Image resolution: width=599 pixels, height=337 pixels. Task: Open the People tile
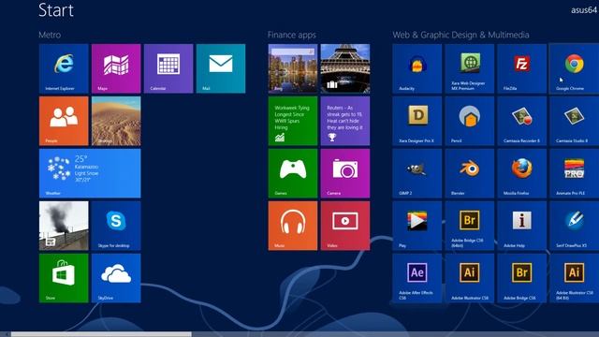pos(64,121)
